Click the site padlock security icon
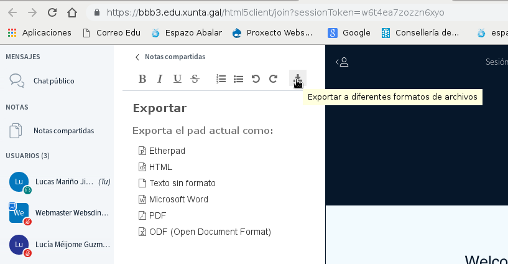The height and width of the screenshot is (264, 508). (96, 12)
